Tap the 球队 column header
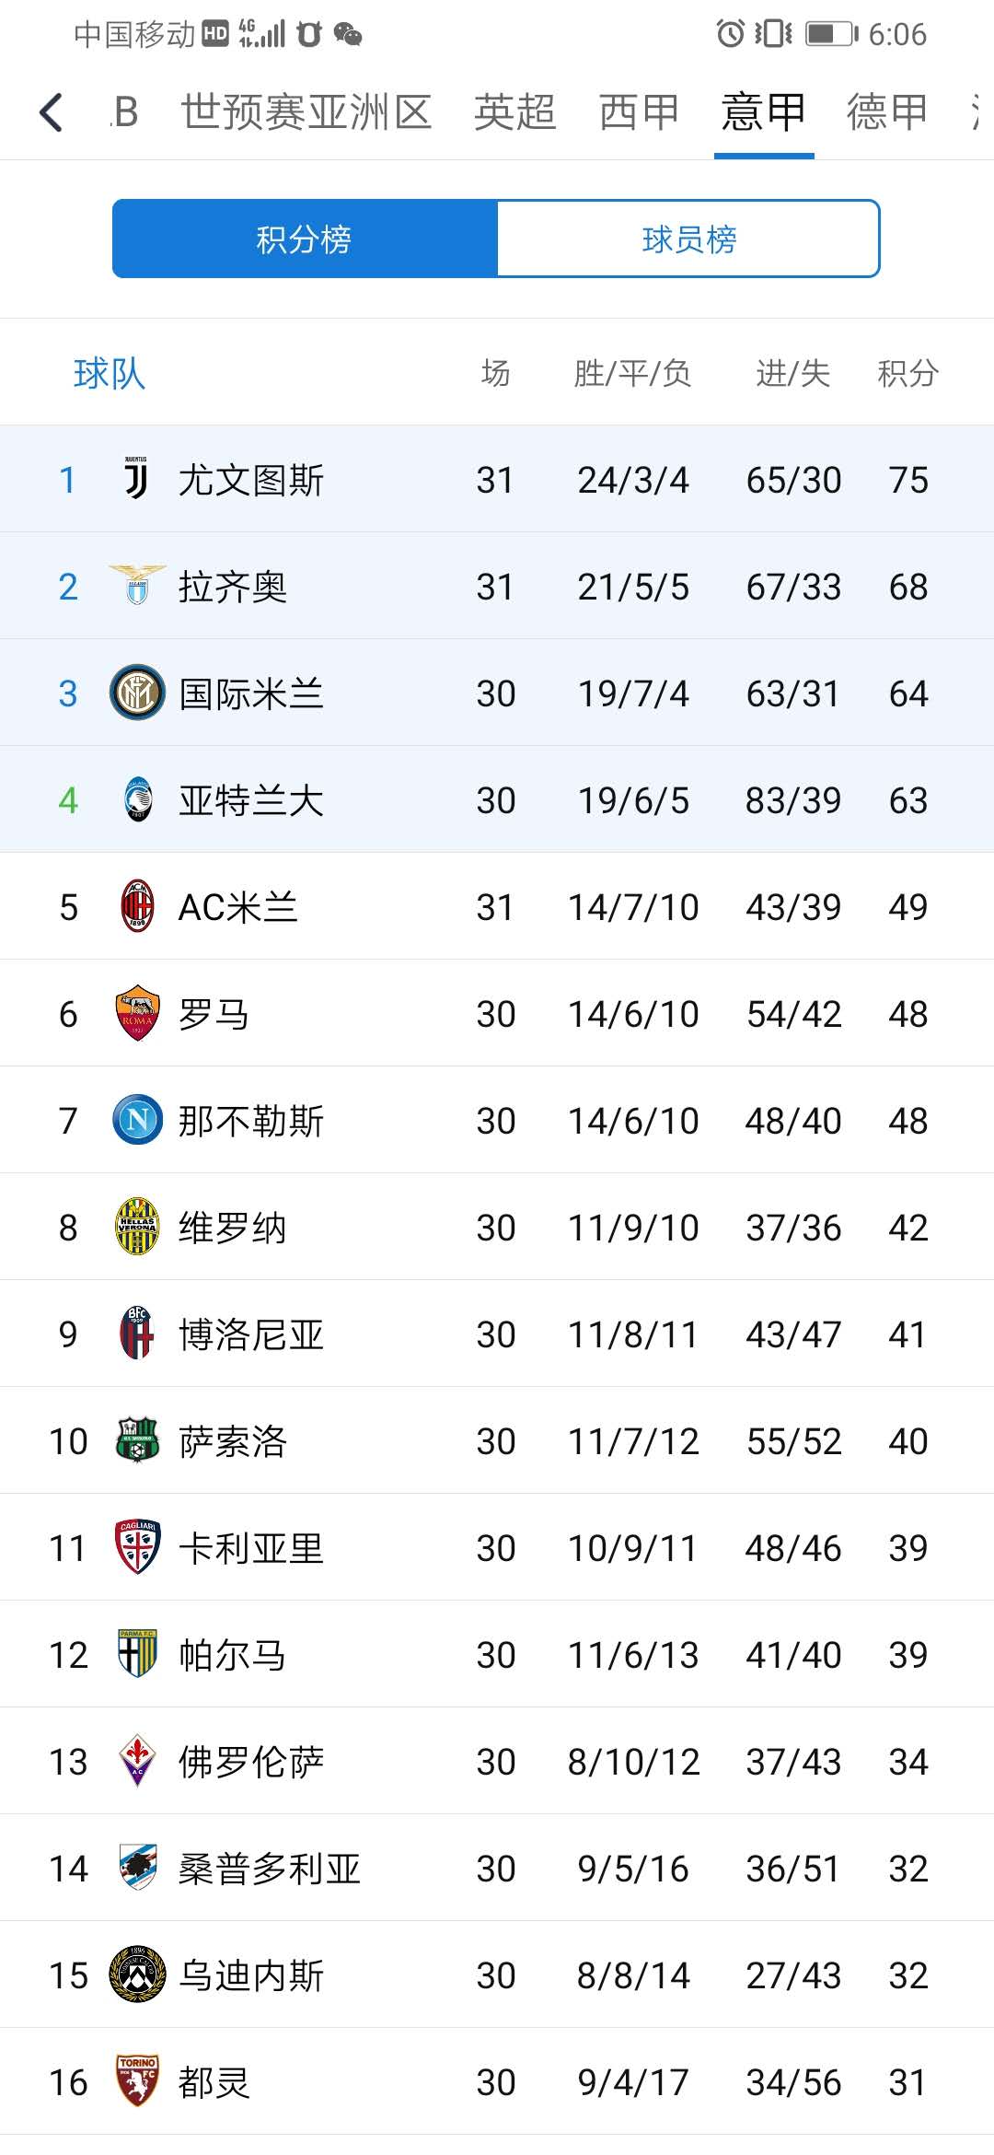 (x=110, y=374)
